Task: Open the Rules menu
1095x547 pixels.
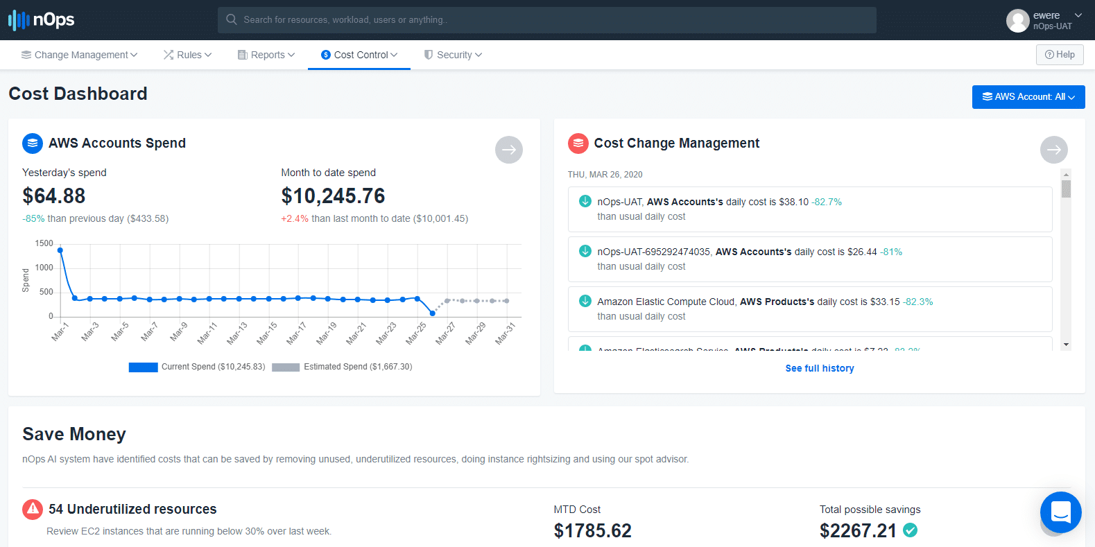Action: pos(187,55)
